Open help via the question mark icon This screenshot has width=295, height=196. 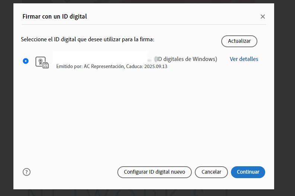pyautogui.click(x=26, y=172)
